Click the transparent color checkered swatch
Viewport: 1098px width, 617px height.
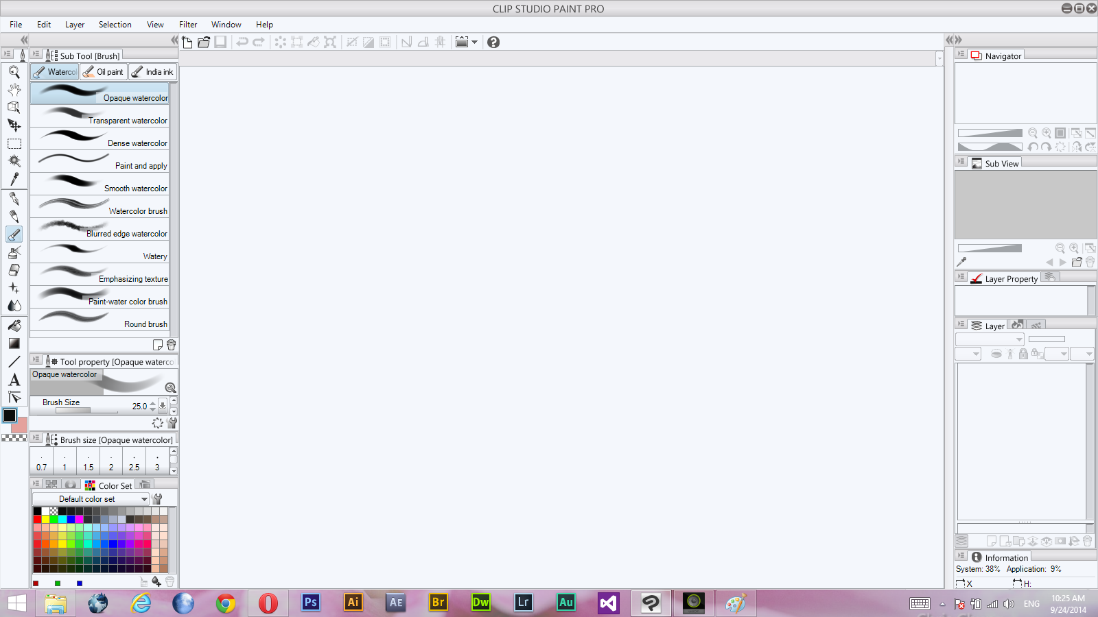(14, 437)
